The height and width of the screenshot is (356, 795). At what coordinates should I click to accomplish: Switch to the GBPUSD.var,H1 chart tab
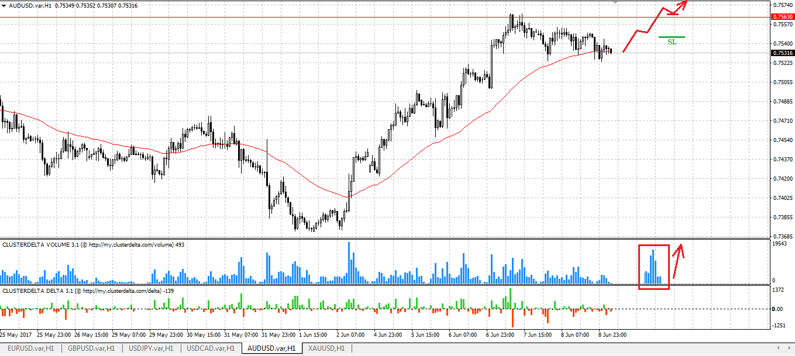click(x=91, y=348)
